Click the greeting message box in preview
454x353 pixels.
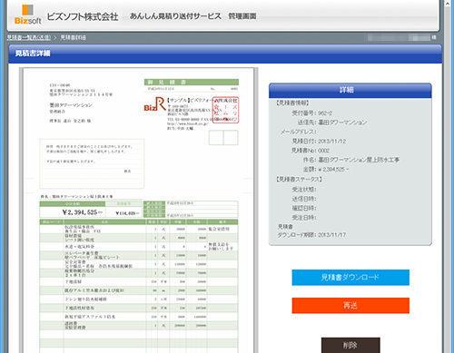92,163
